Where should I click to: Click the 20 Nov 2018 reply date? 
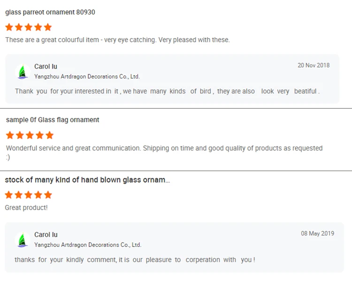[314, 65]
